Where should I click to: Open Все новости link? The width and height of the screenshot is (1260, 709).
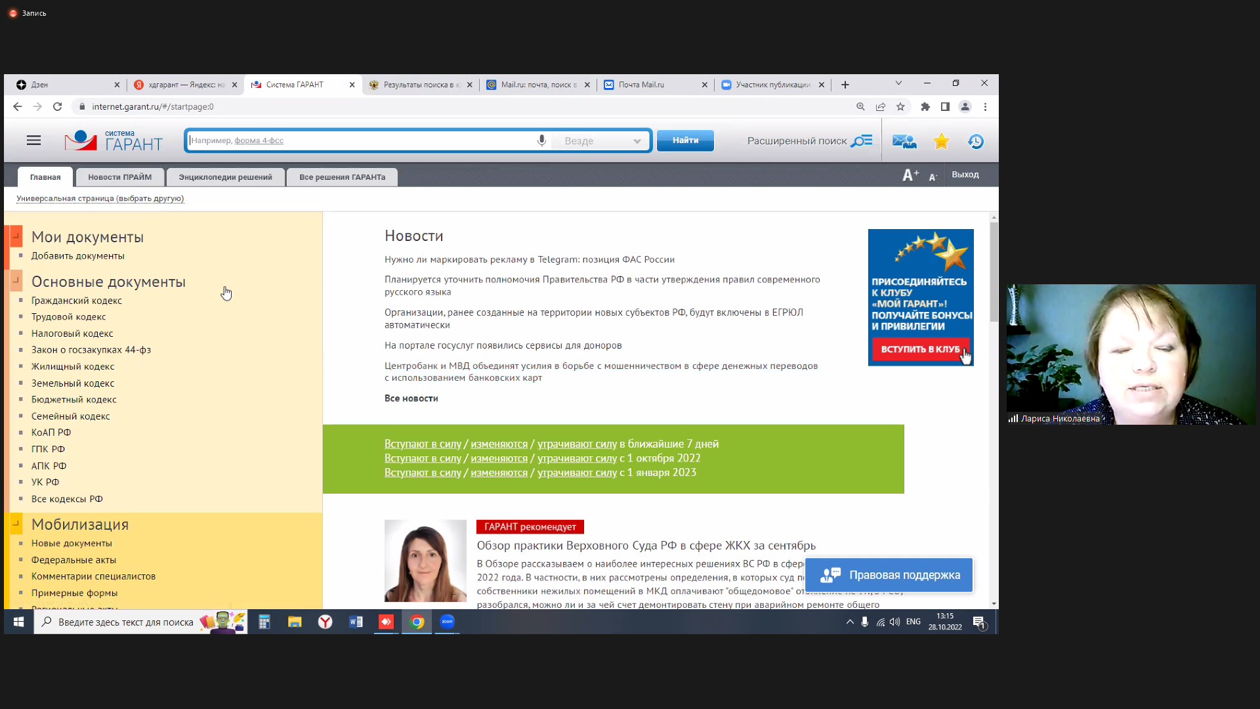(411, 398)
